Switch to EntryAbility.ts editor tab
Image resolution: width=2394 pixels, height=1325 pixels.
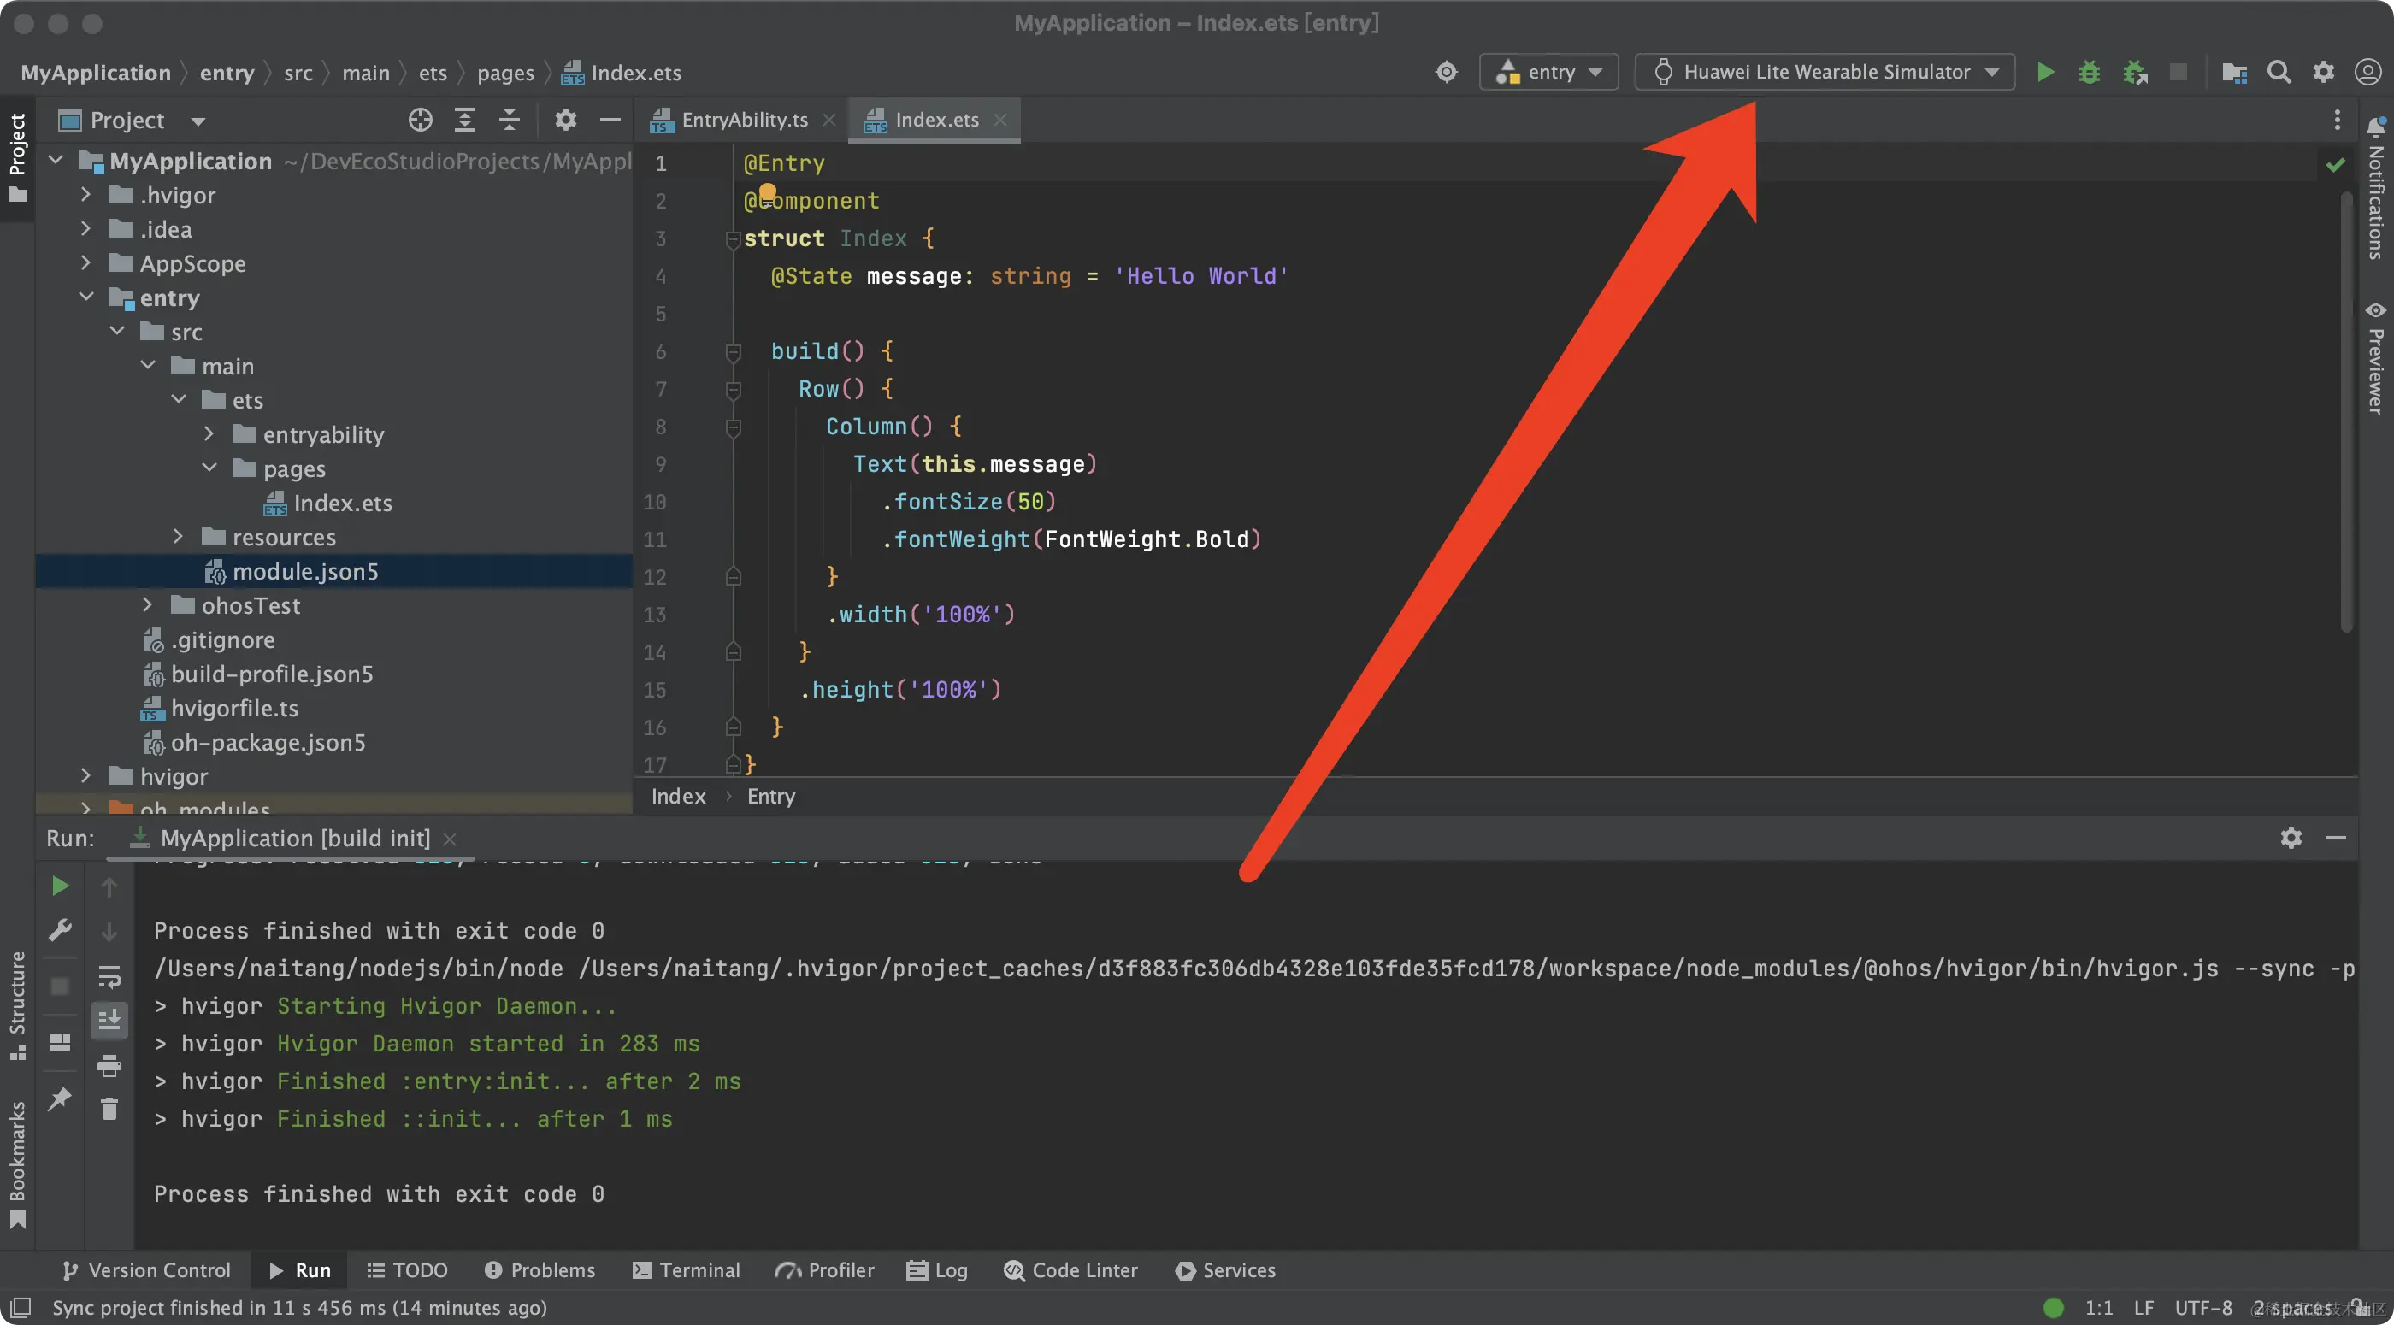pos(744,120)
